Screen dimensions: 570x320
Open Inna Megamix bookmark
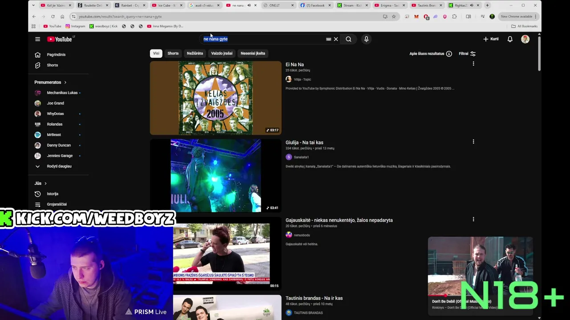pos(165,26)
